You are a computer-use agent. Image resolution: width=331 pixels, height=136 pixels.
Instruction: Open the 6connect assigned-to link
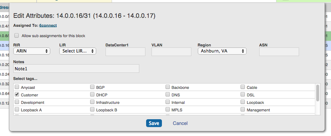pyautogui.click(x=48, y=25)
